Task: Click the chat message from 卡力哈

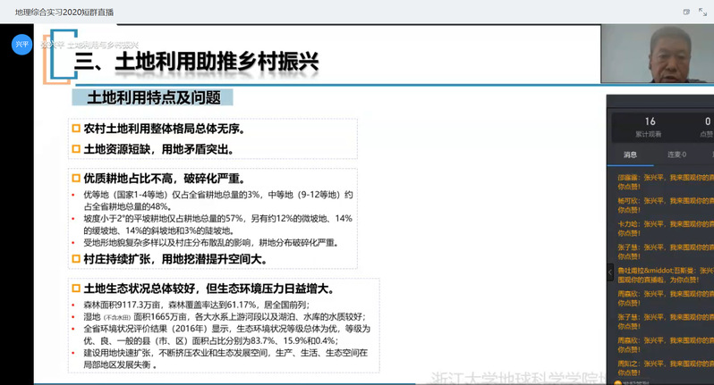Action: pos(662,230)
